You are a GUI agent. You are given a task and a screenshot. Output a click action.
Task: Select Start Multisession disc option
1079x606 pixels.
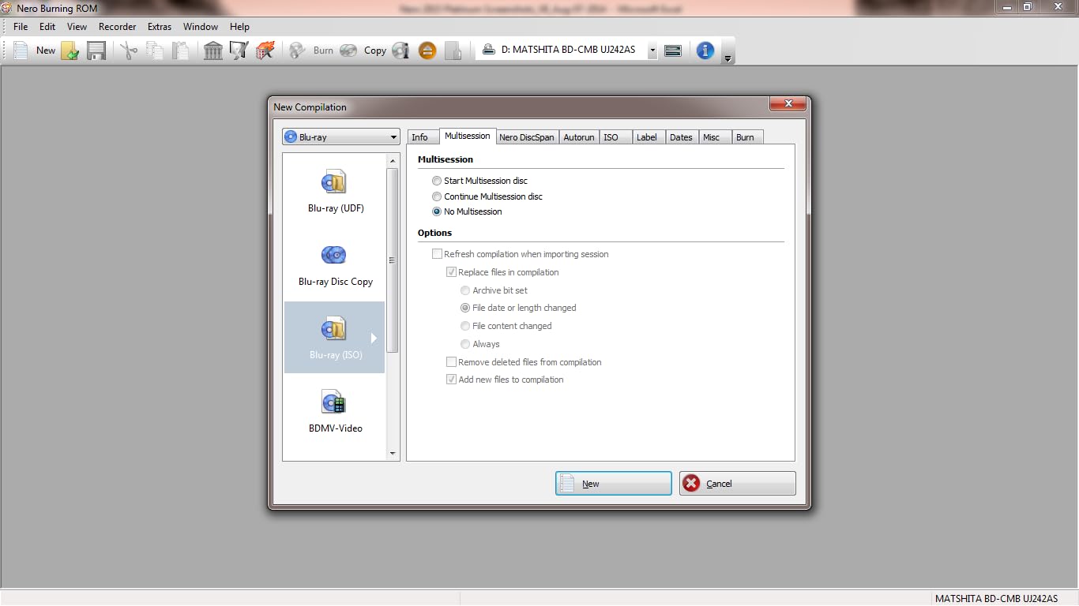click(x=437, y=181)
